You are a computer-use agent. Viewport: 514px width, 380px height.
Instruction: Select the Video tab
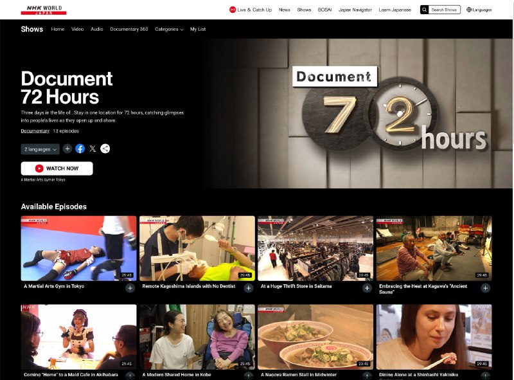(x=77, y=29)
